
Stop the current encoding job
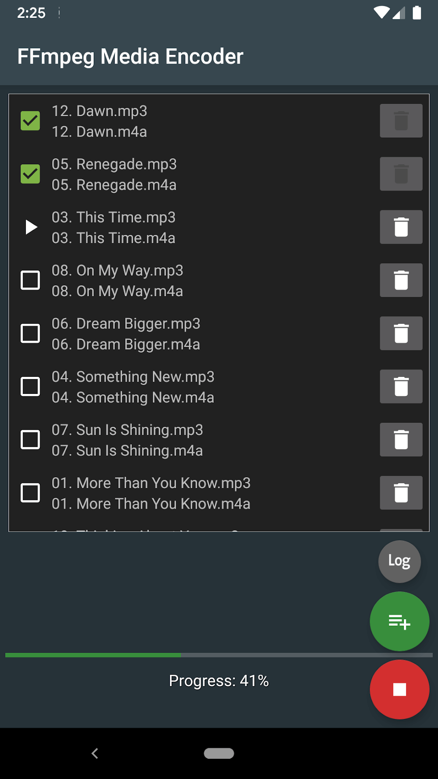click(399, 690)
